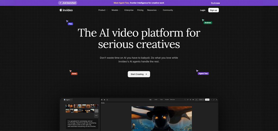
Task: Click the sparkle icon in Just launched badge
Action: 61,3
